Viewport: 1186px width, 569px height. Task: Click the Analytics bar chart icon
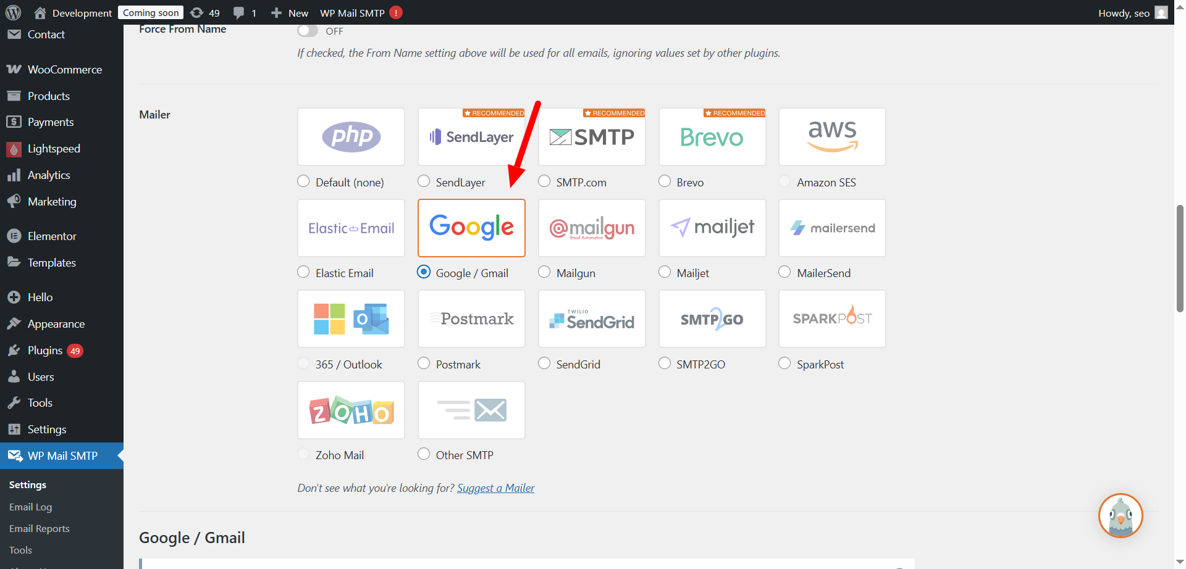[x=14, y=175]
